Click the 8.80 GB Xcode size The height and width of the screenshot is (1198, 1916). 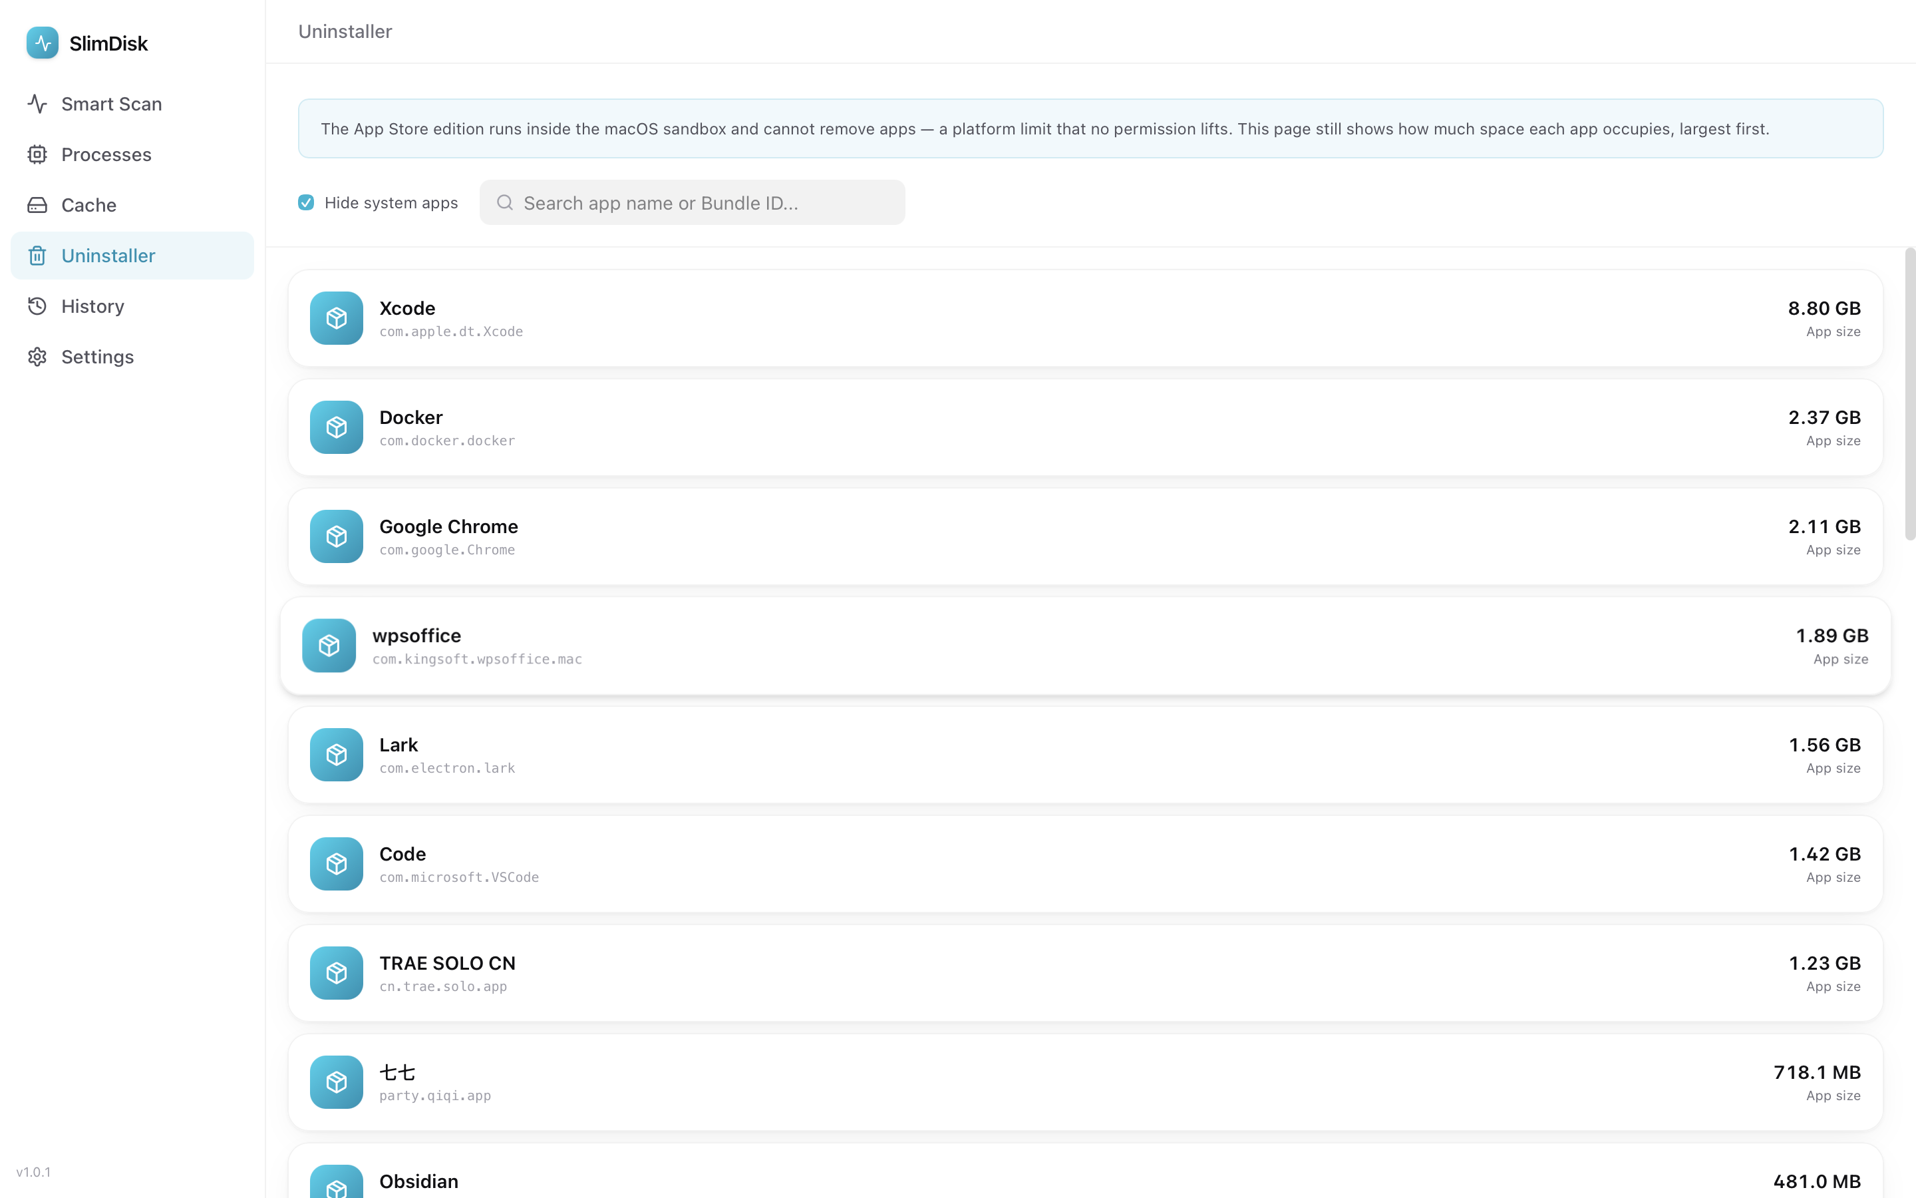1824,308
